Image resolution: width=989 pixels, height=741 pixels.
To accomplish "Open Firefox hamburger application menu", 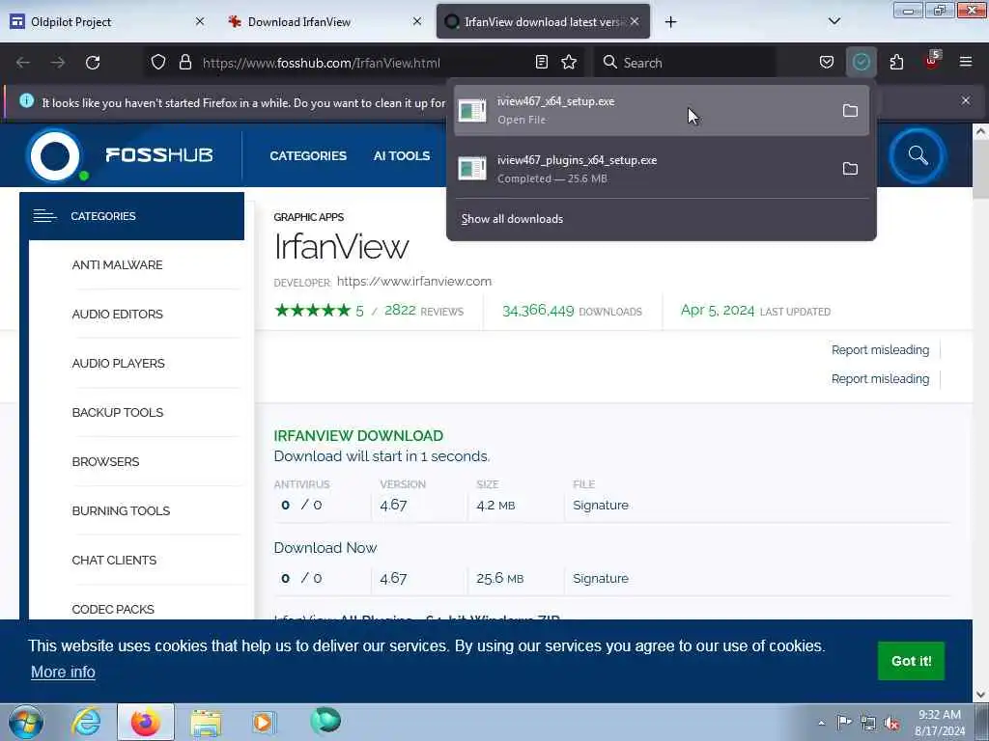I will tap(966, 62).
